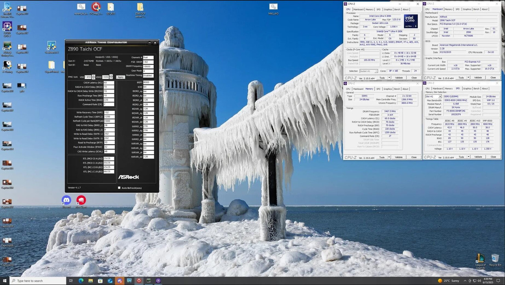
Task: Increase VDDQ voltage with the up stepper
Action: pyautogui.click(x=111, y=76)
